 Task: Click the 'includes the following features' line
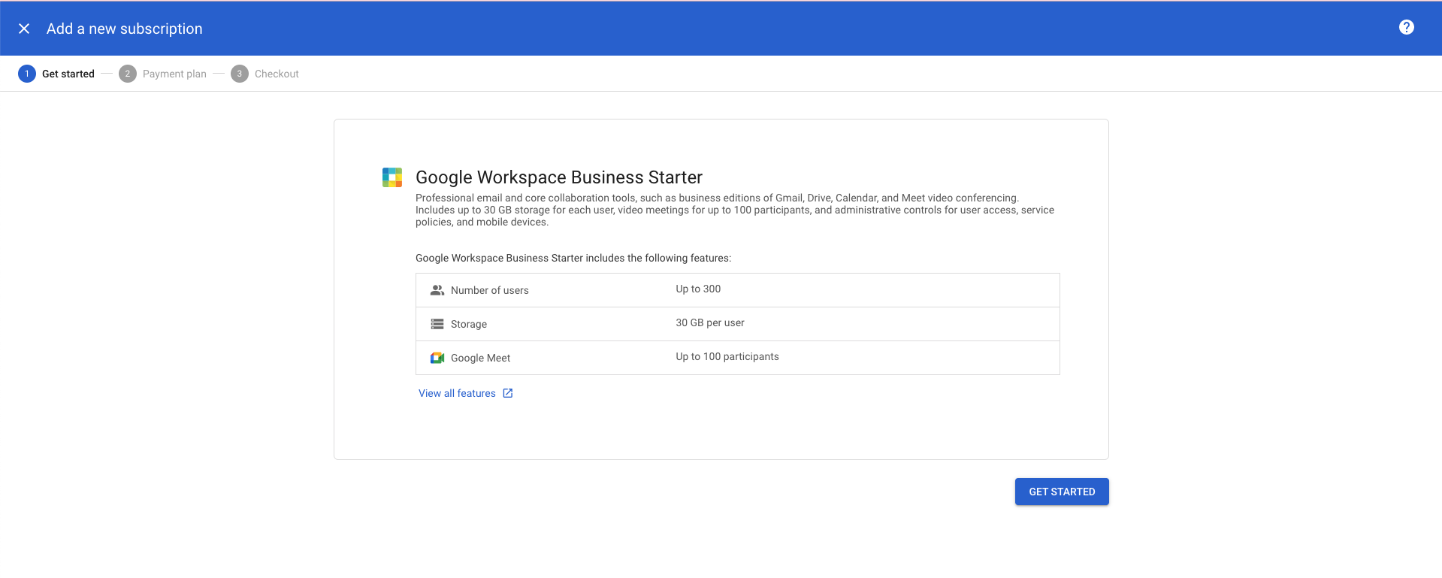pyautogui.click(x=573, y=258)
